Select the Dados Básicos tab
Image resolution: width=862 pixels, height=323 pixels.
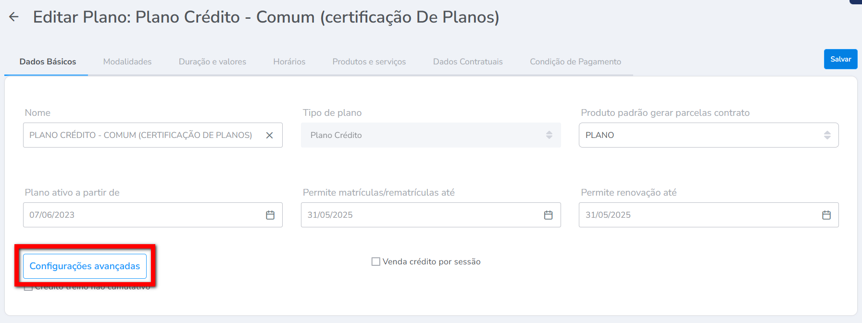pyautogui.click(x=48, y=62)
